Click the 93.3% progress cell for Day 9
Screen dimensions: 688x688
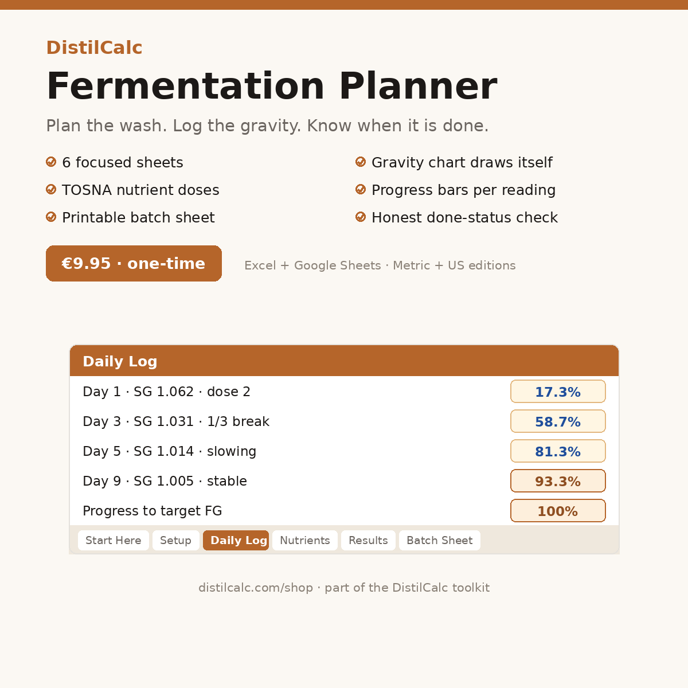coord(558,481)
